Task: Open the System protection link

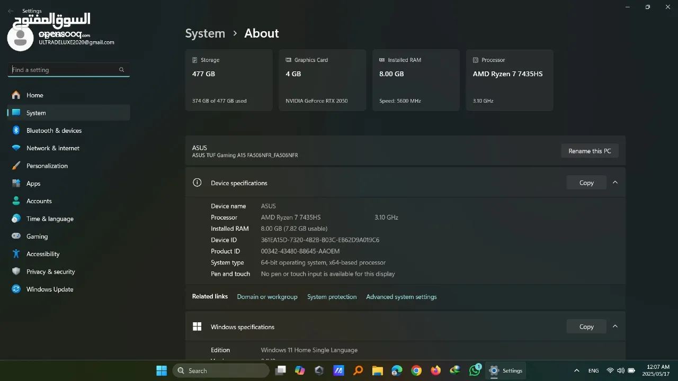Action: pos(332,297)
